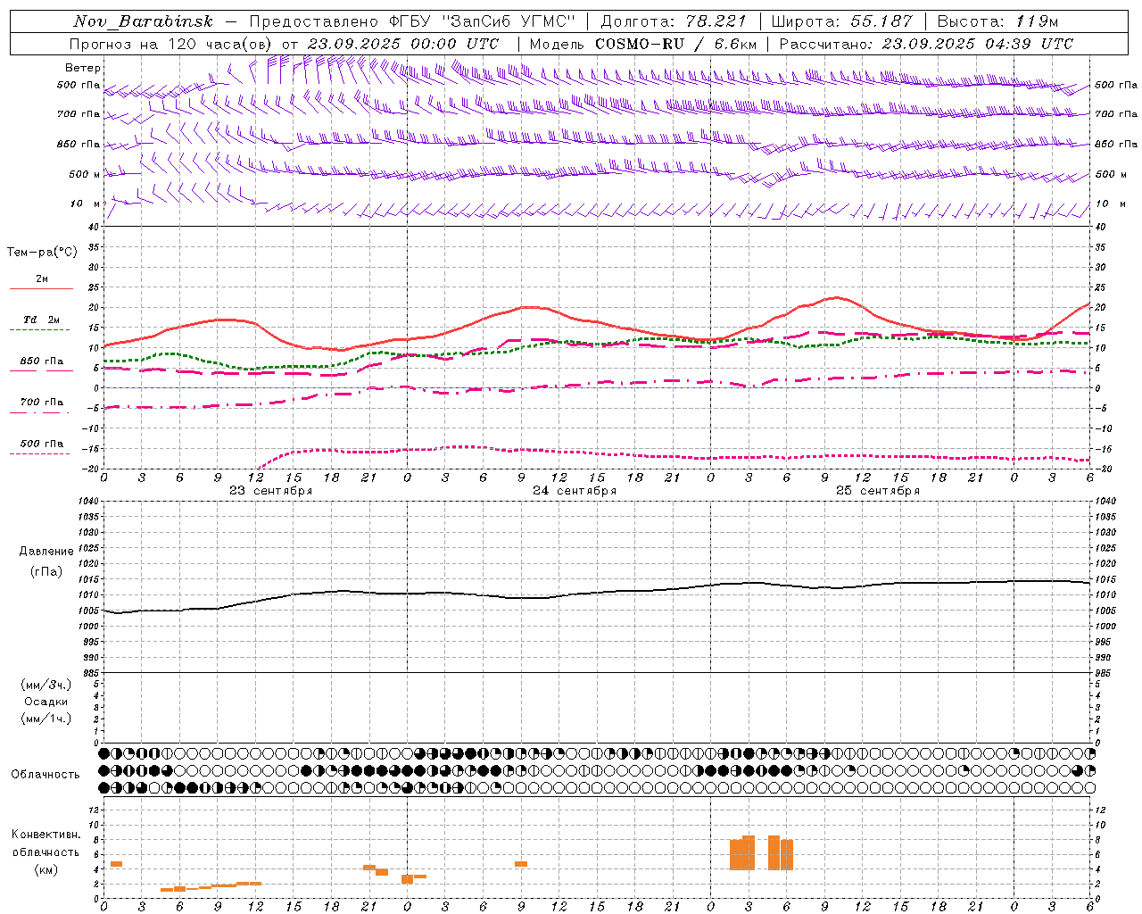Click the orange convective bar at 9h on 24 сентября

(x=521, y=864)
